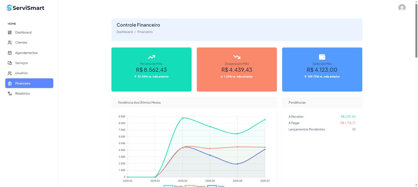Click the Saldo data point at 2026-06
Screen dimensions: 418x187
pyautogui.click(x=237, y=164)
